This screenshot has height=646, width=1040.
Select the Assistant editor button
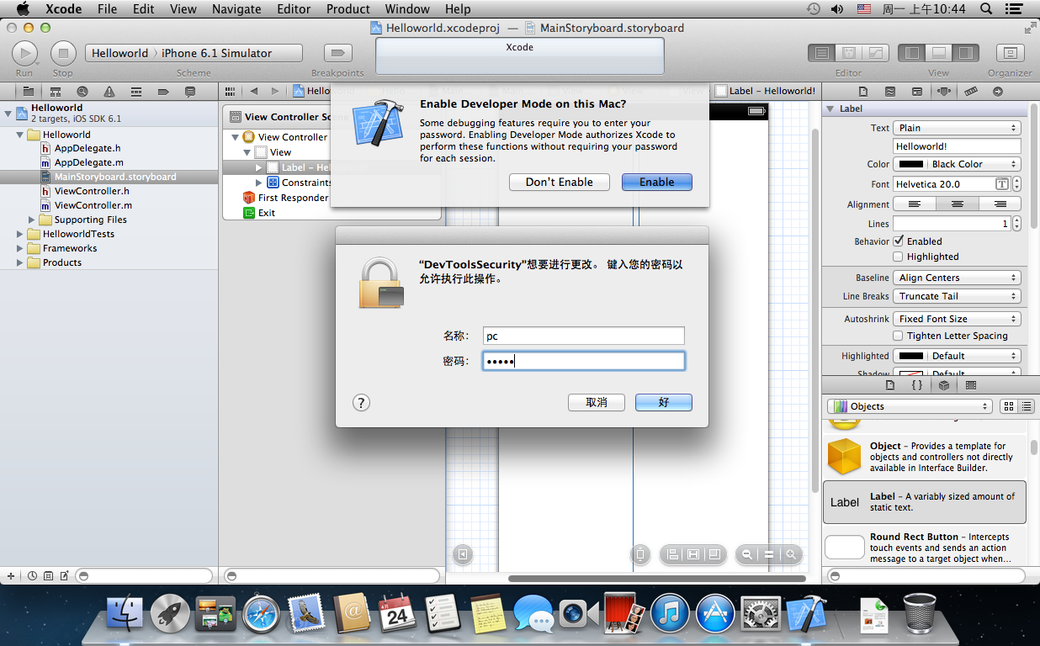(x=849, y=53)
